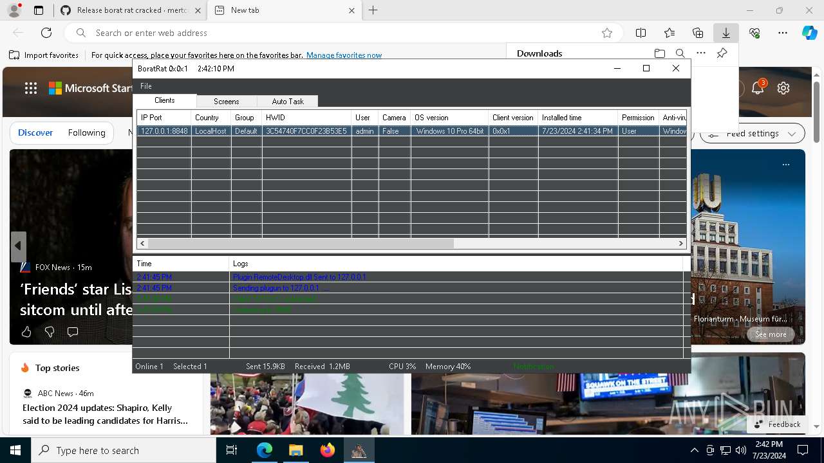The height and width of the screenshot is (463, 824).
Task: Open the Copilot sidebar icon
Action: click(809, 33)
